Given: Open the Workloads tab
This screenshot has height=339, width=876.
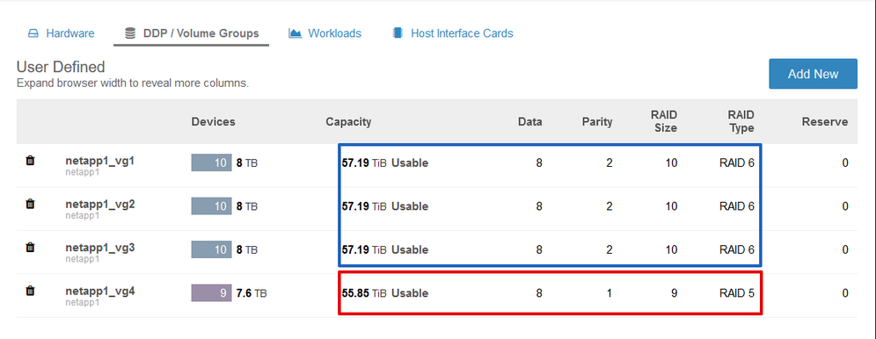Looking at the screenshot, I should tap(334, 33).
